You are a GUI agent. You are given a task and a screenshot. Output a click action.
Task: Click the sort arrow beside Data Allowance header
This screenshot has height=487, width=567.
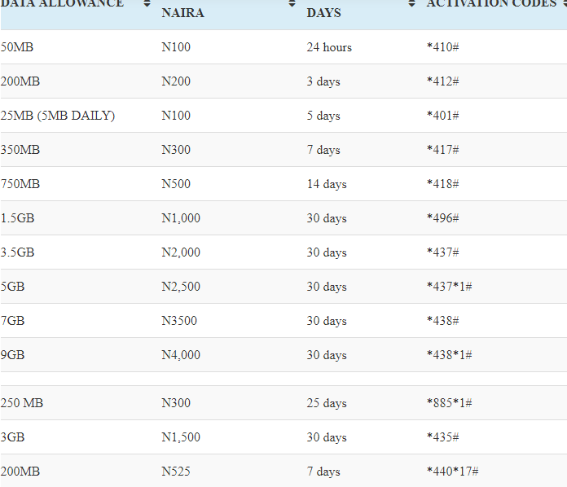[x=147, y=4]
